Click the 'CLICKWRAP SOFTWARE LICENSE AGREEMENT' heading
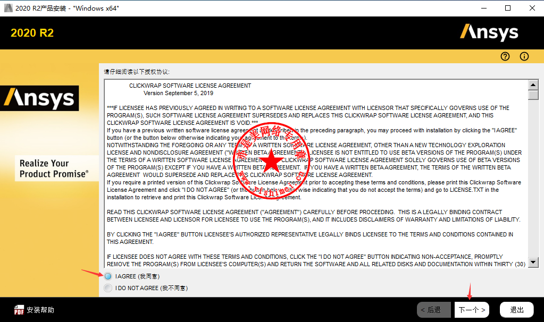This screenshot has width=544, height=322. [190, 86]
